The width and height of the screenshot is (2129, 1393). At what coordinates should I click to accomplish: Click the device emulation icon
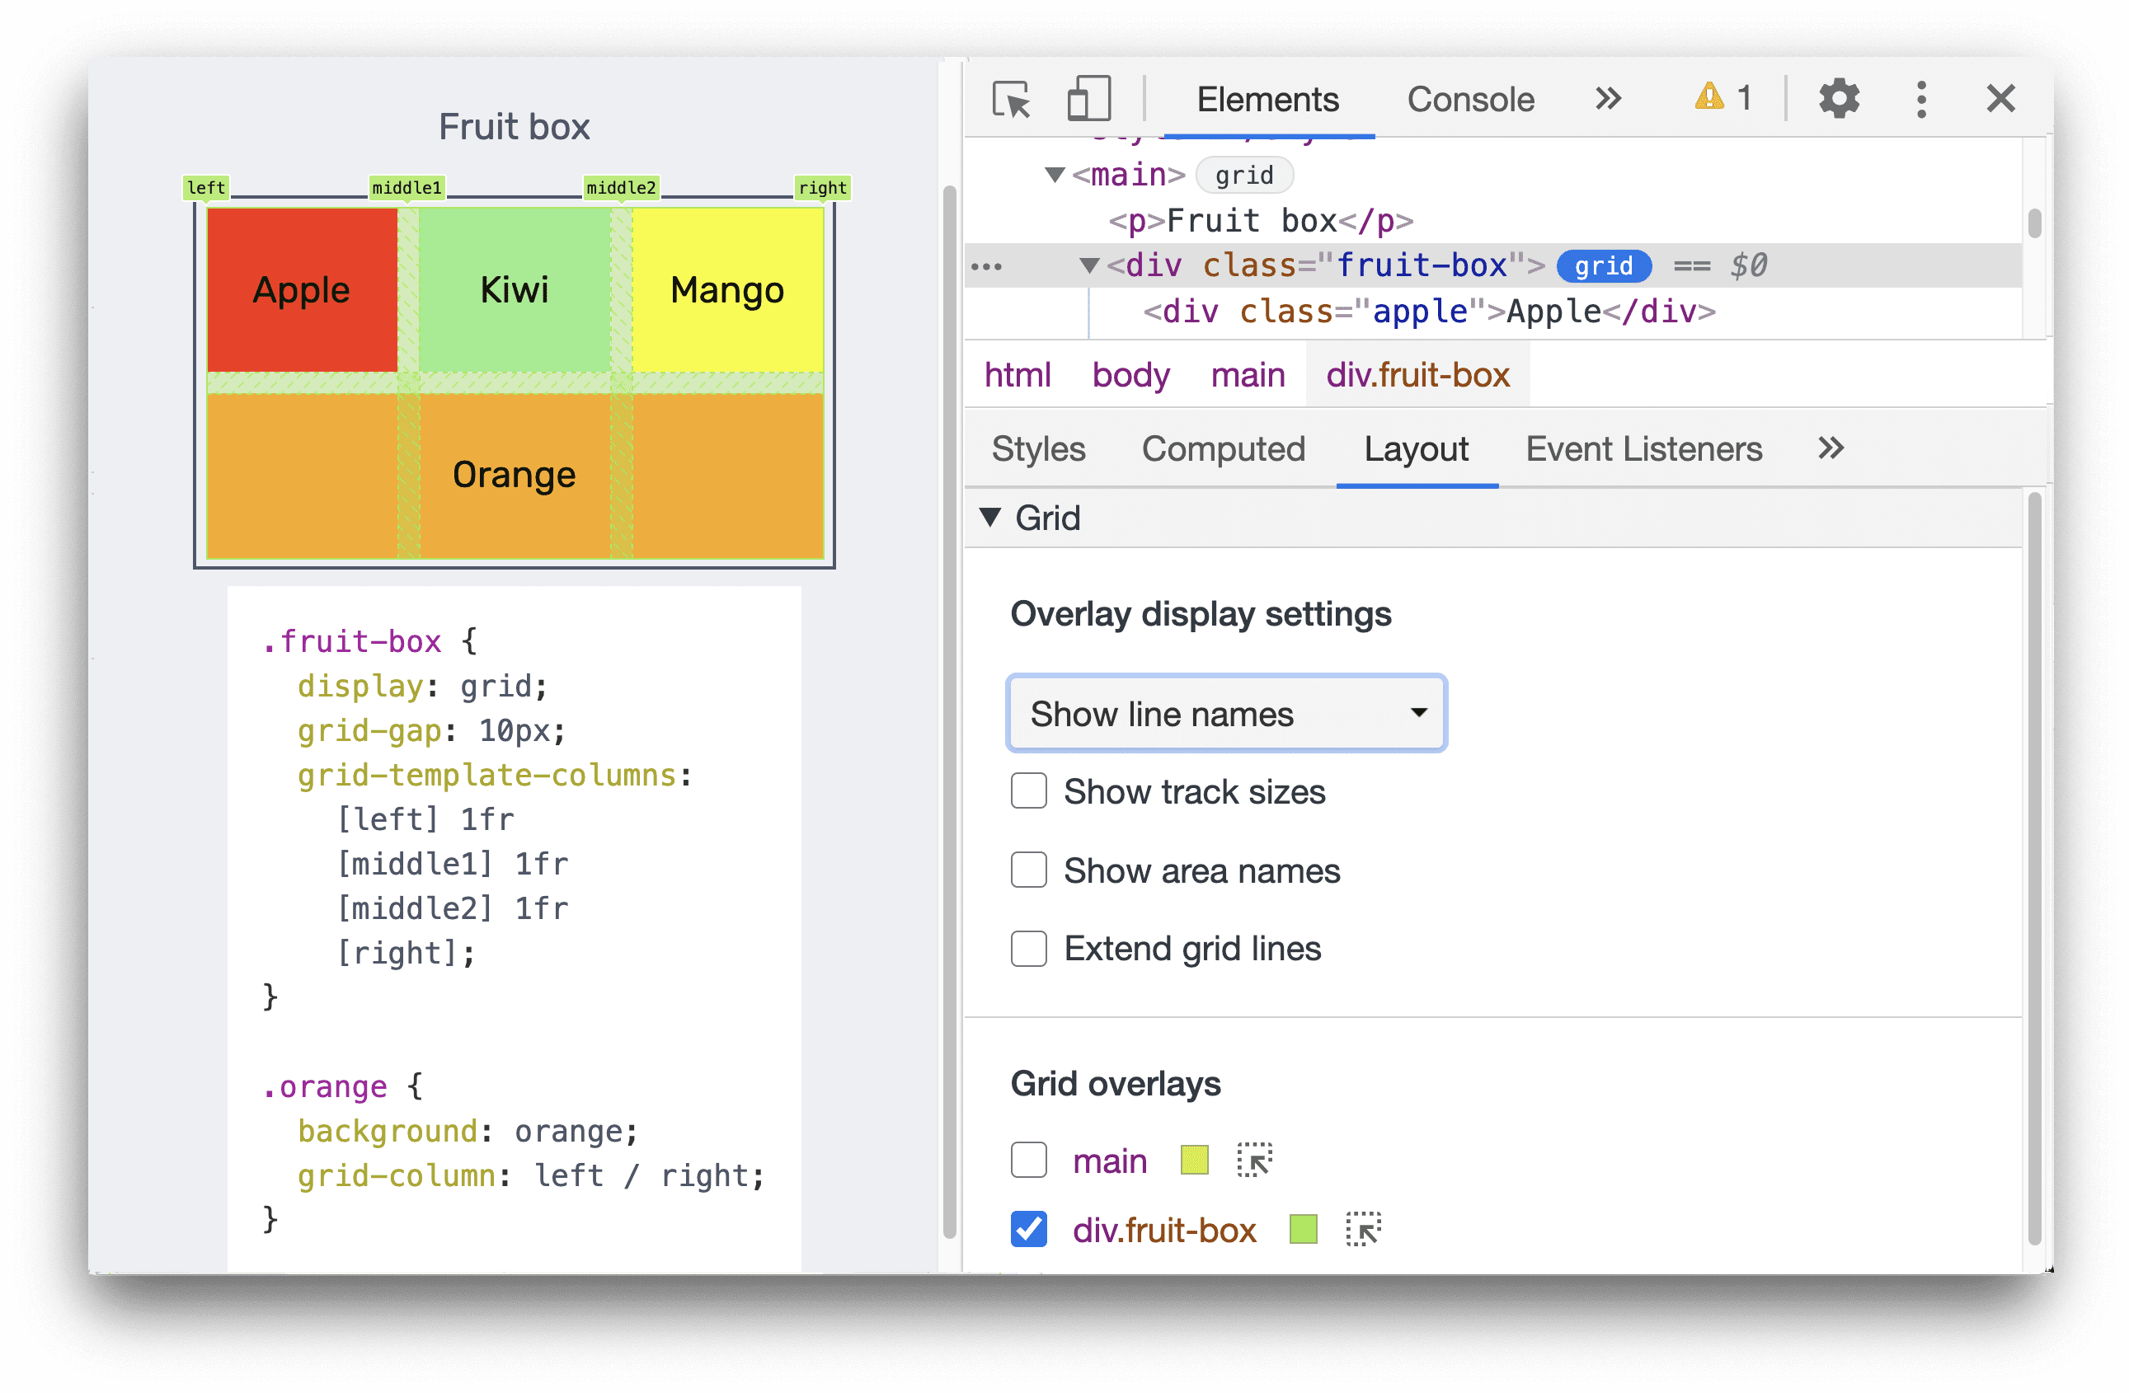point(1088,98)
